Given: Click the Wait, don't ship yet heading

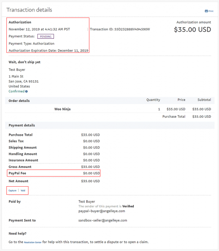Looking at the screenshot, I should click(25, 62).
